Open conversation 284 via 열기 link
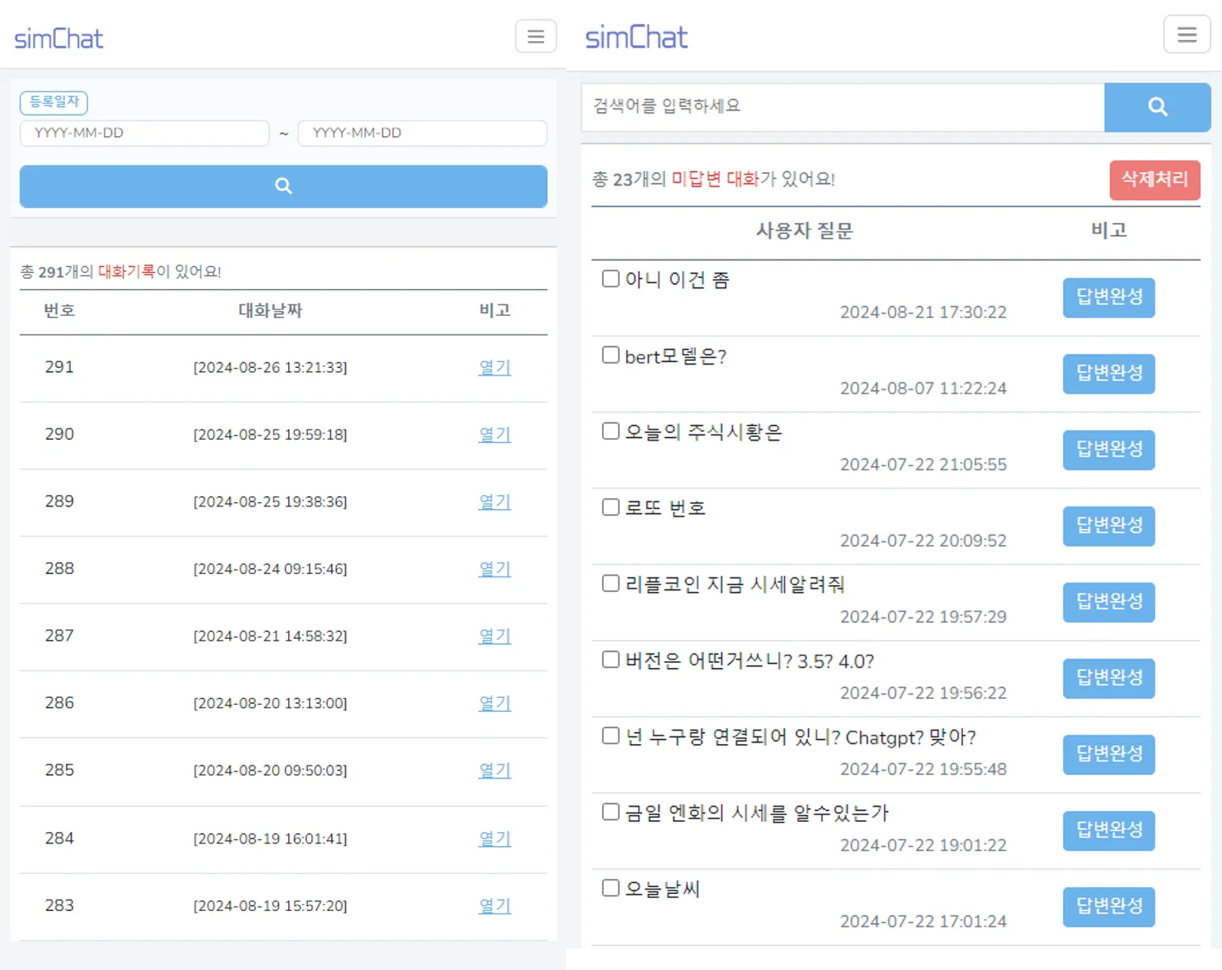1222x970 pixels. point(495,838)
